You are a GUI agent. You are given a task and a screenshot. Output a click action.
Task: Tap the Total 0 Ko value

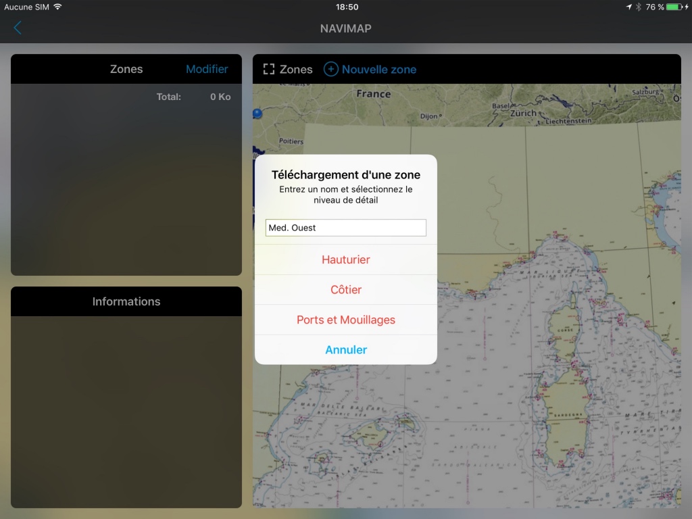point(220,97)
